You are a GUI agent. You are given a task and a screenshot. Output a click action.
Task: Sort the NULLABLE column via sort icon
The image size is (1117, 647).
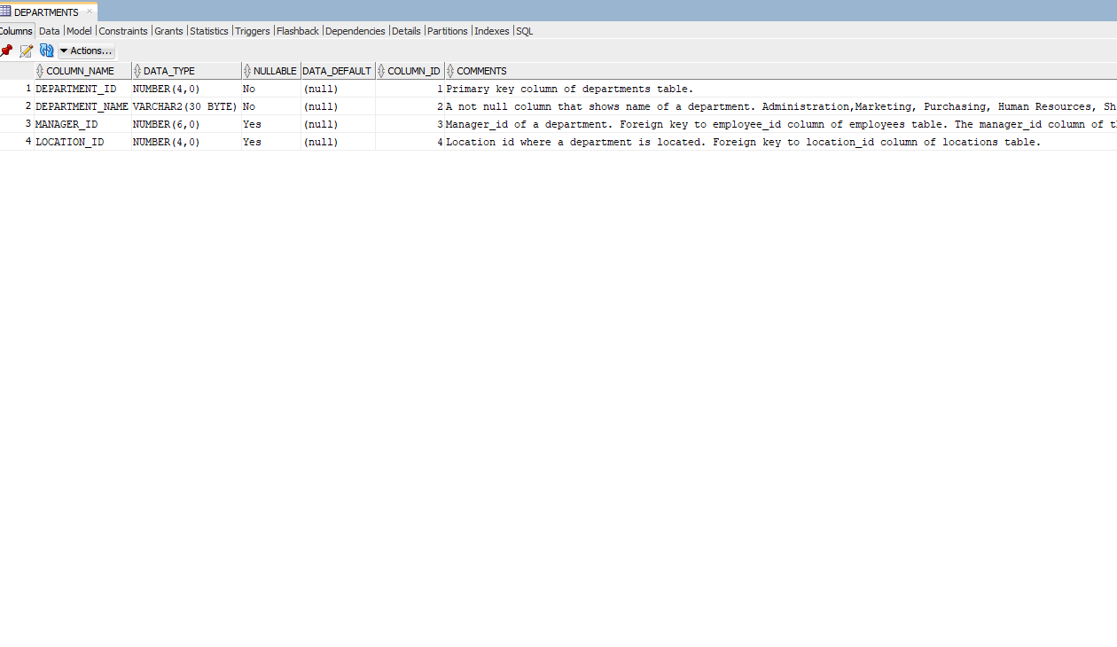click(246, 70)
